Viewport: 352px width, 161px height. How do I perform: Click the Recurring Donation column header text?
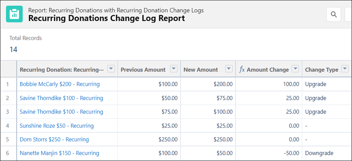coord(62,70)
